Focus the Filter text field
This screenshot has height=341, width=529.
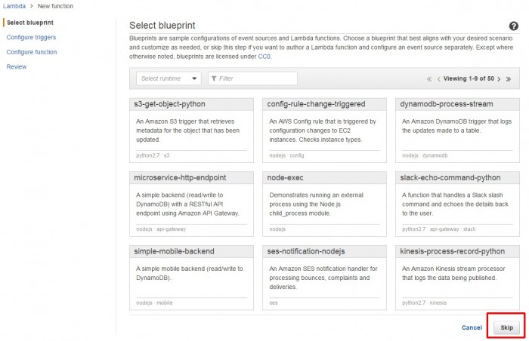[x=252, y=78]
